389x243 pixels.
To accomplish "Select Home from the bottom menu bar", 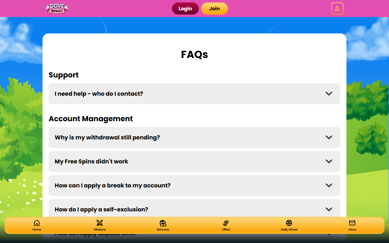I will (36, 225).
